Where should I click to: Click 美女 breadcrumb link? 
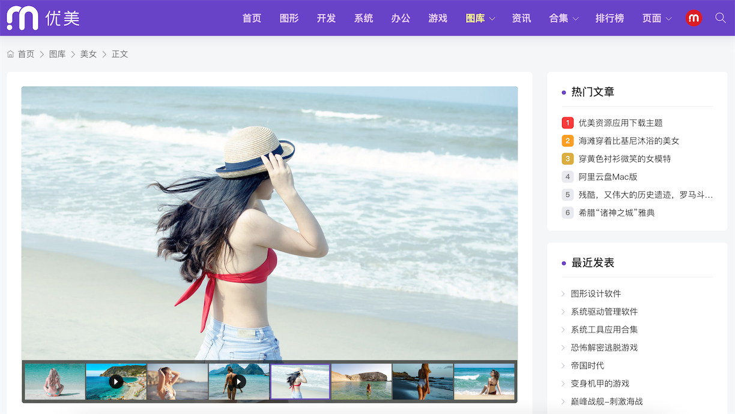point(88,54)
